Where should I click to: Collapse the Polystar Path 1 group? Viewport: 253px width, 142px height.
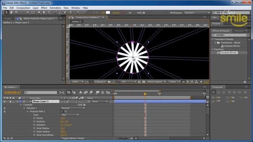pyautogui.click(x=27, y=112)
